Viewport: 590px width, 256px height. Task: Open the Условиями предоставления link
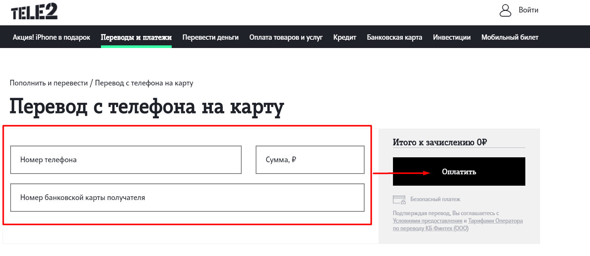[x=427, y=221]
